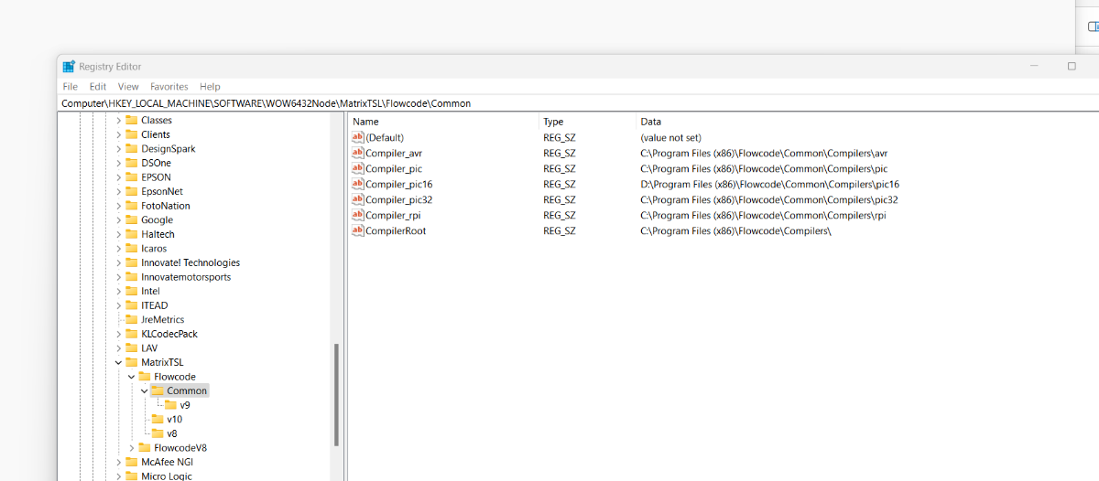The image size is (1099, 481).
Task: Expand the Google key chevron
Action: tap(118, 219)
